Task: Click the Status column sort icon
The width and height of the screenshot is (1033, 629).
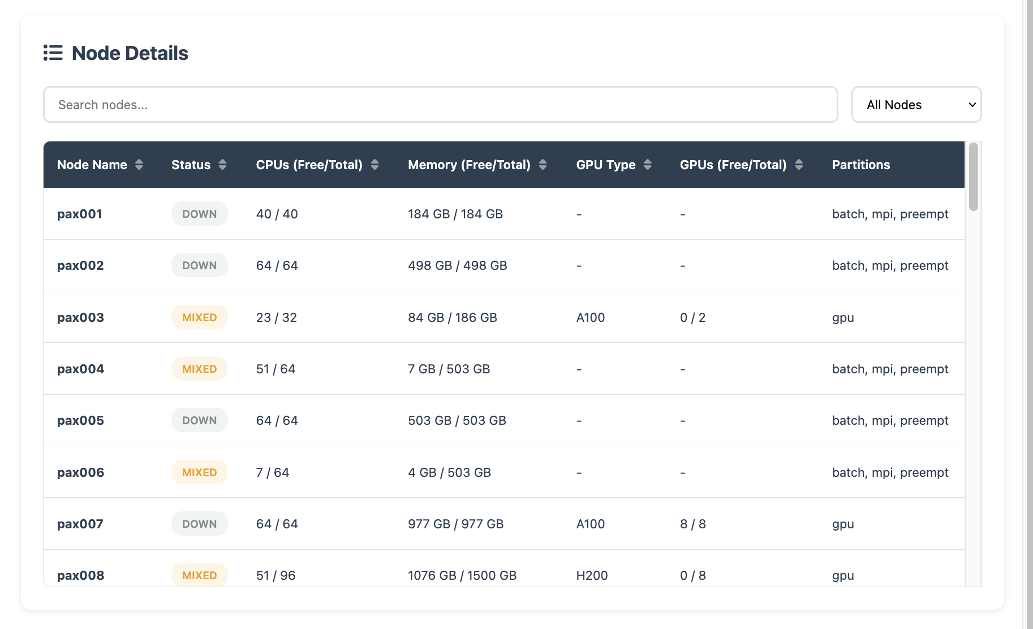Action: pos(222,165)
